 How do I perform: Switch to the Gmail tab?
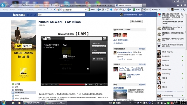[74, 5]
